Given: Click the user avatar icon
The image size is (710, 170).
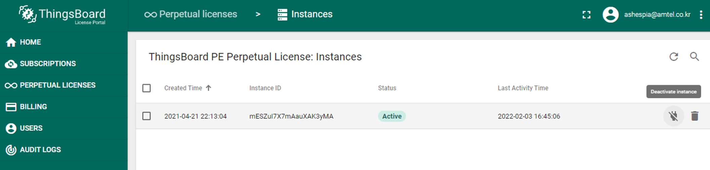Looking at the screenshot, I should click(611, 15).
